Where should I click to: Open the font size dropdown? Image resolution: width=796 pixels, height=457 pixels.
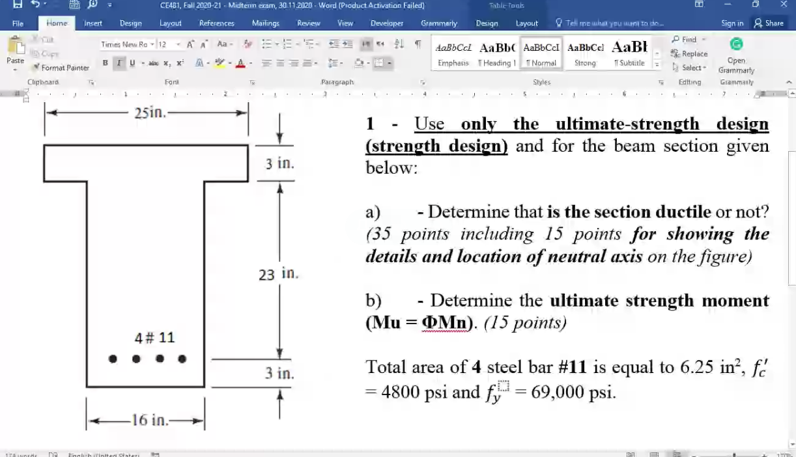(x=177, y=44)
